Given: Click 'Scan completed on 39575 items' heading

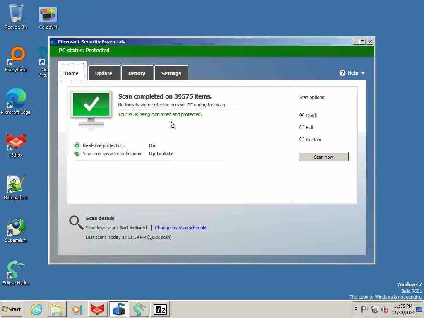Looking at the screenshot, I should coord(165,96).
